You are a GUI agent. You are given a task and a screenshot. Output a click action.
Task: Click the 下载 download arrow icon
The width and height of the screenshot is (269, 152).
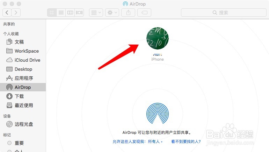pos(9,96)
